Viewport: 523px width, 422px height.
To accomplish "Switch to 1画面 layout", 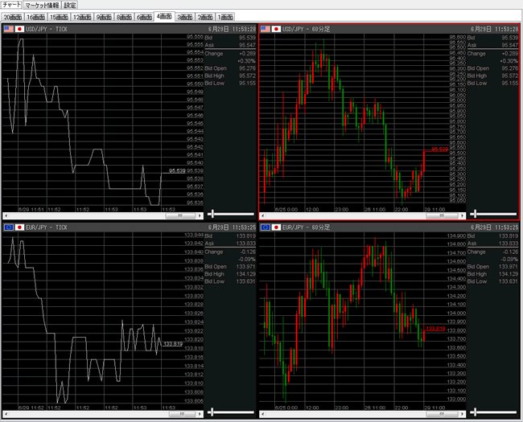I will [225, 17].
